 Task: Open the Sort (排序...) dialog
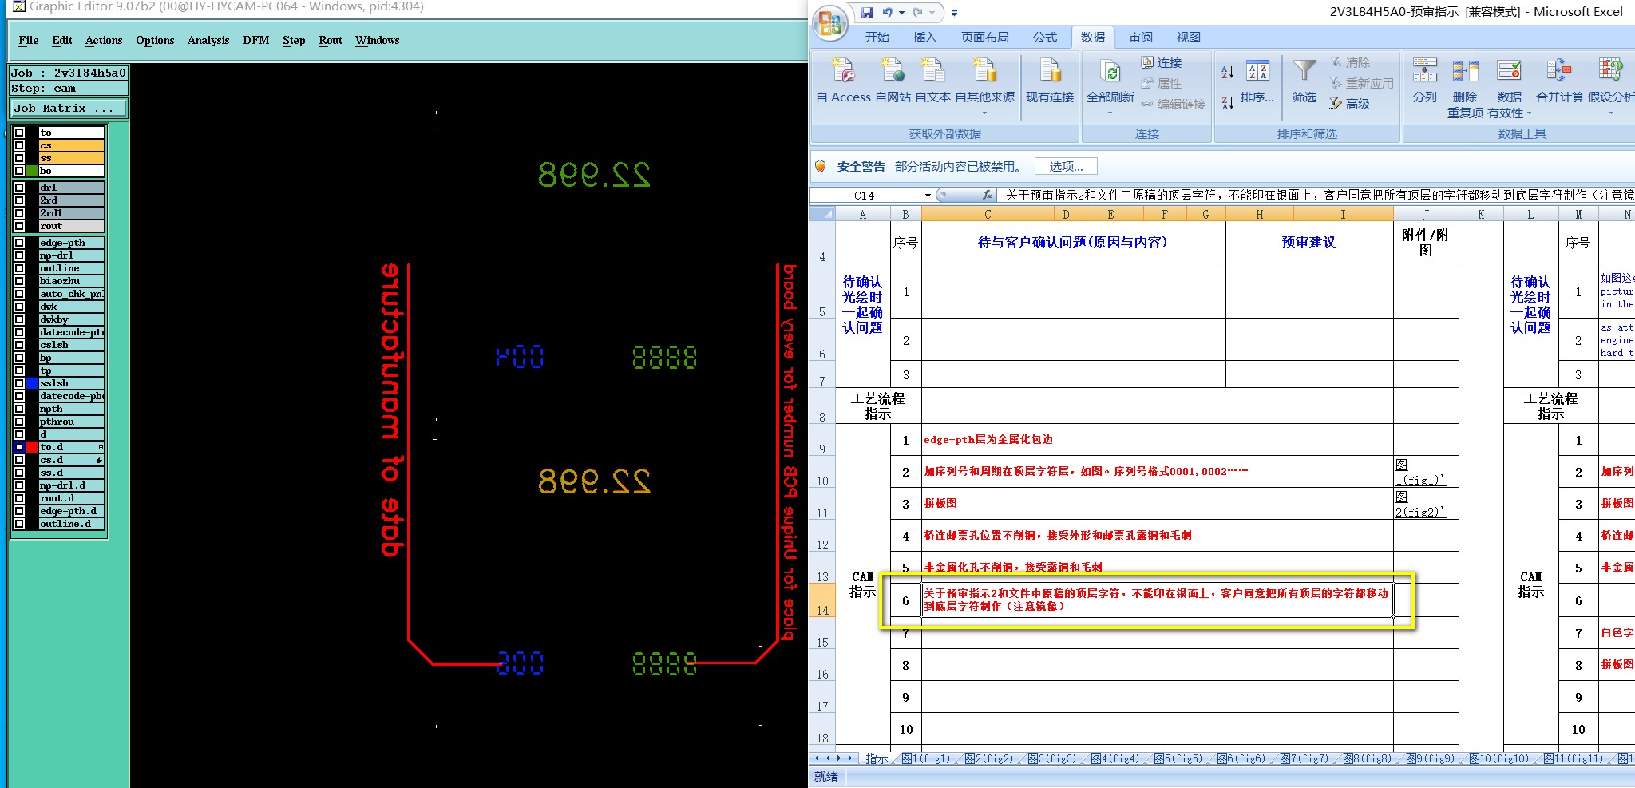point(1257,82)
